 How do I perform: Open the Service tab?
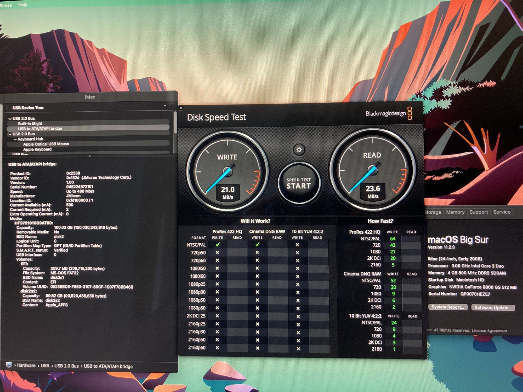(502, 212)
